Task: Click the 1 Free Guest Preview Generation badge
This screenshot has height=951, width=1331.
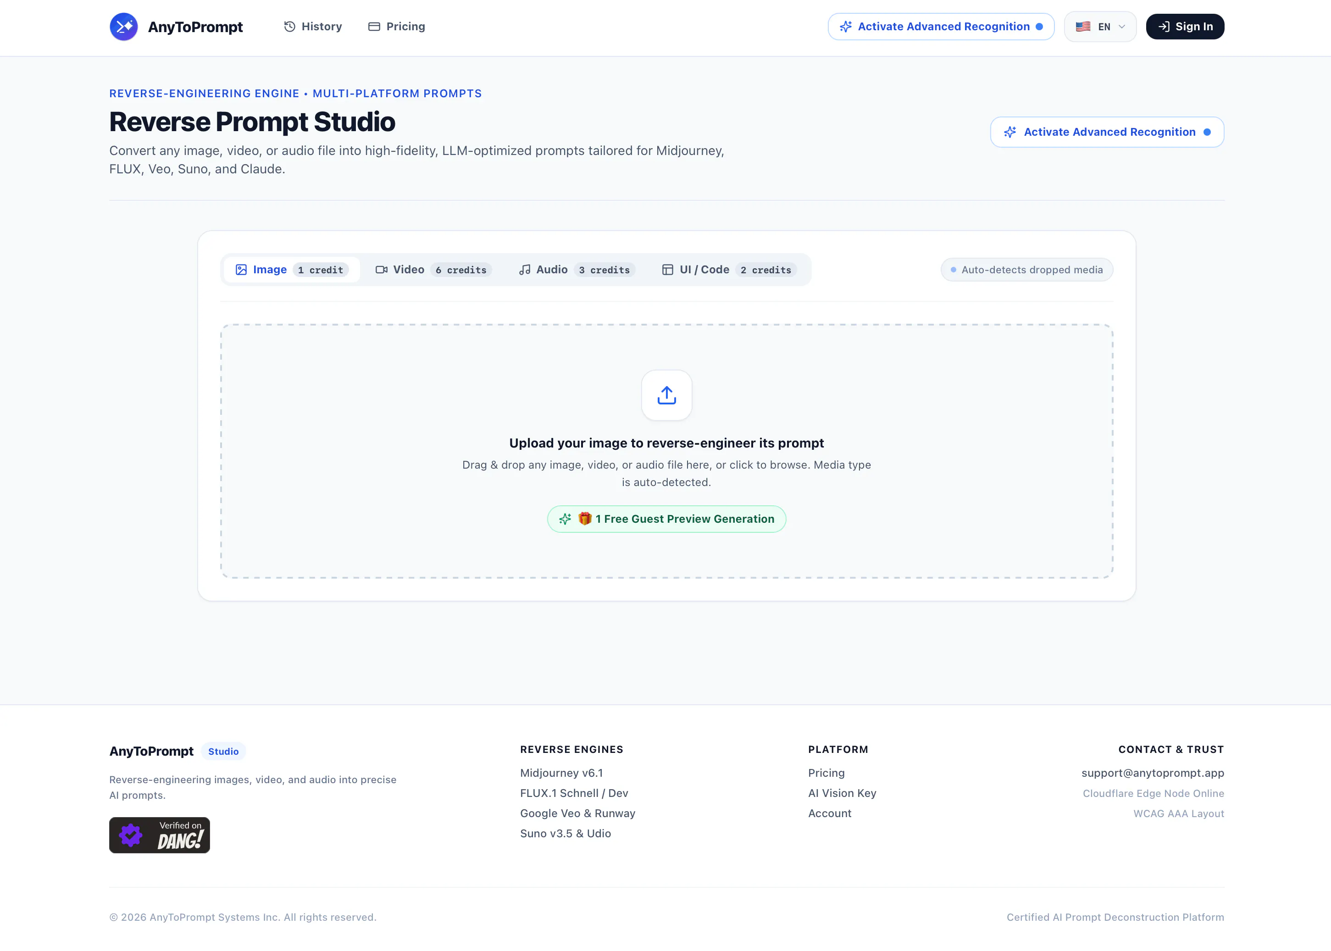Action: coord(666,519)
